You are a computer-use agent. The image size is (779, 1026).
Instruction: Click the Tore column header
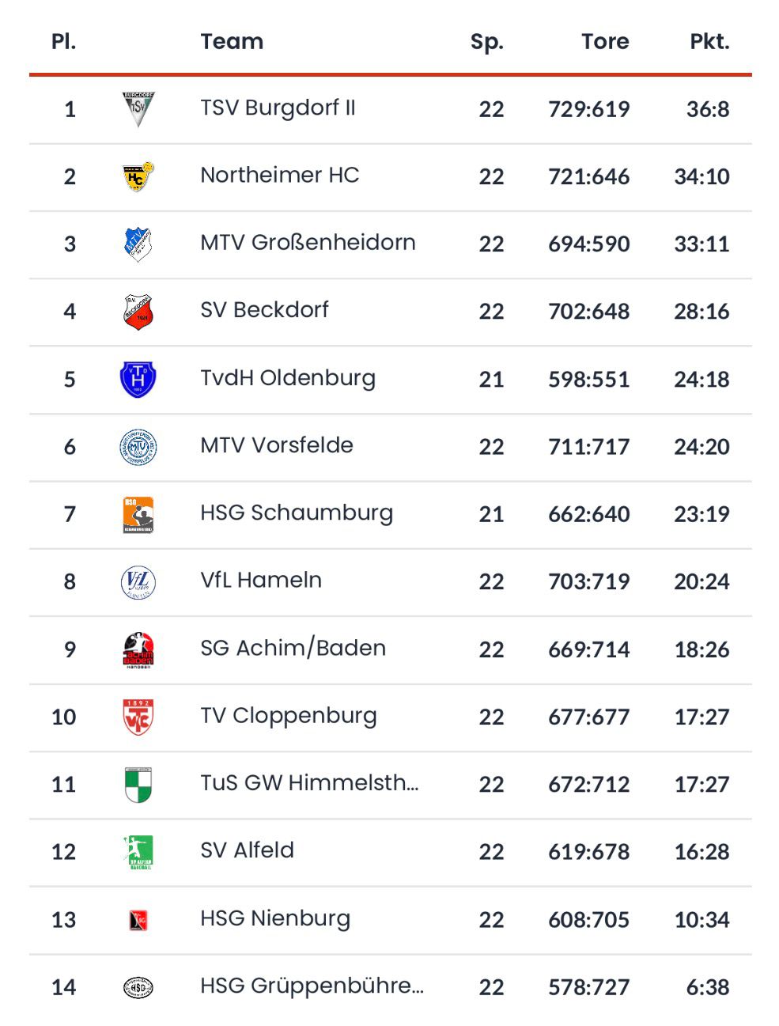605,41
